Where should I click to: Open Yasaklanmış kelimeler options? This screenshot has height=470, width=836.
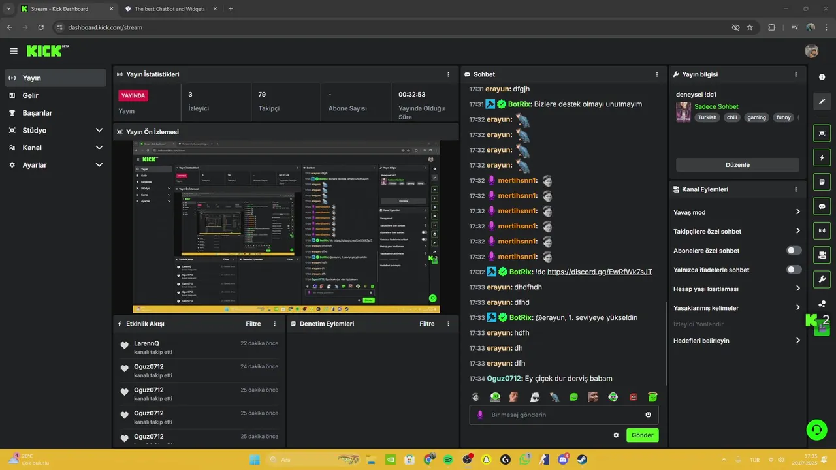[x=737, y=307]
